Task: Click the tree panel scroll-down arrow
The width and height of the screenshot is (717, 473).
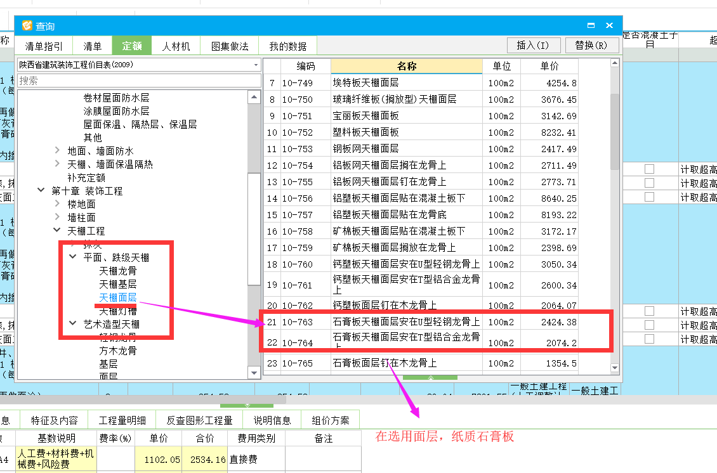Action: point(254,373)
